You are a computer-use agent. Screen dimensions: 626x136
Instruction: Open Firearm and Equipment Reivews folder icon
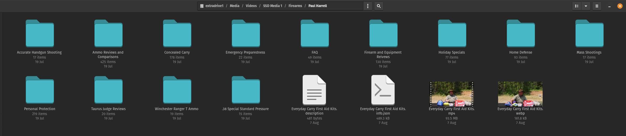click(383, 33)
